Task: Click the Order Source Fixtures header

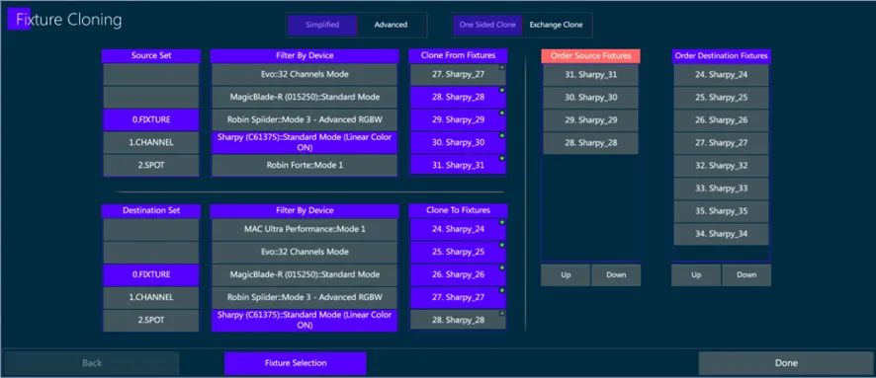Action: click(590, 55)
